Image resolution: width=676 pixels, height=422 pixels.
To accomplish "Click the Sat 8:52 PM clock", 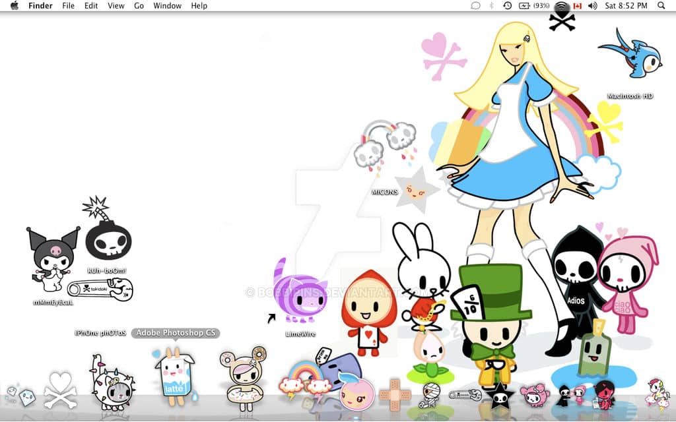I will tap(626, 5).
